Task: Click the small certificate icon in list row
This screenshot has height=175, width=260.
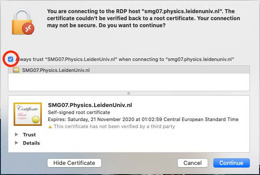Action: pyautogui.click(x=16, y=70)
